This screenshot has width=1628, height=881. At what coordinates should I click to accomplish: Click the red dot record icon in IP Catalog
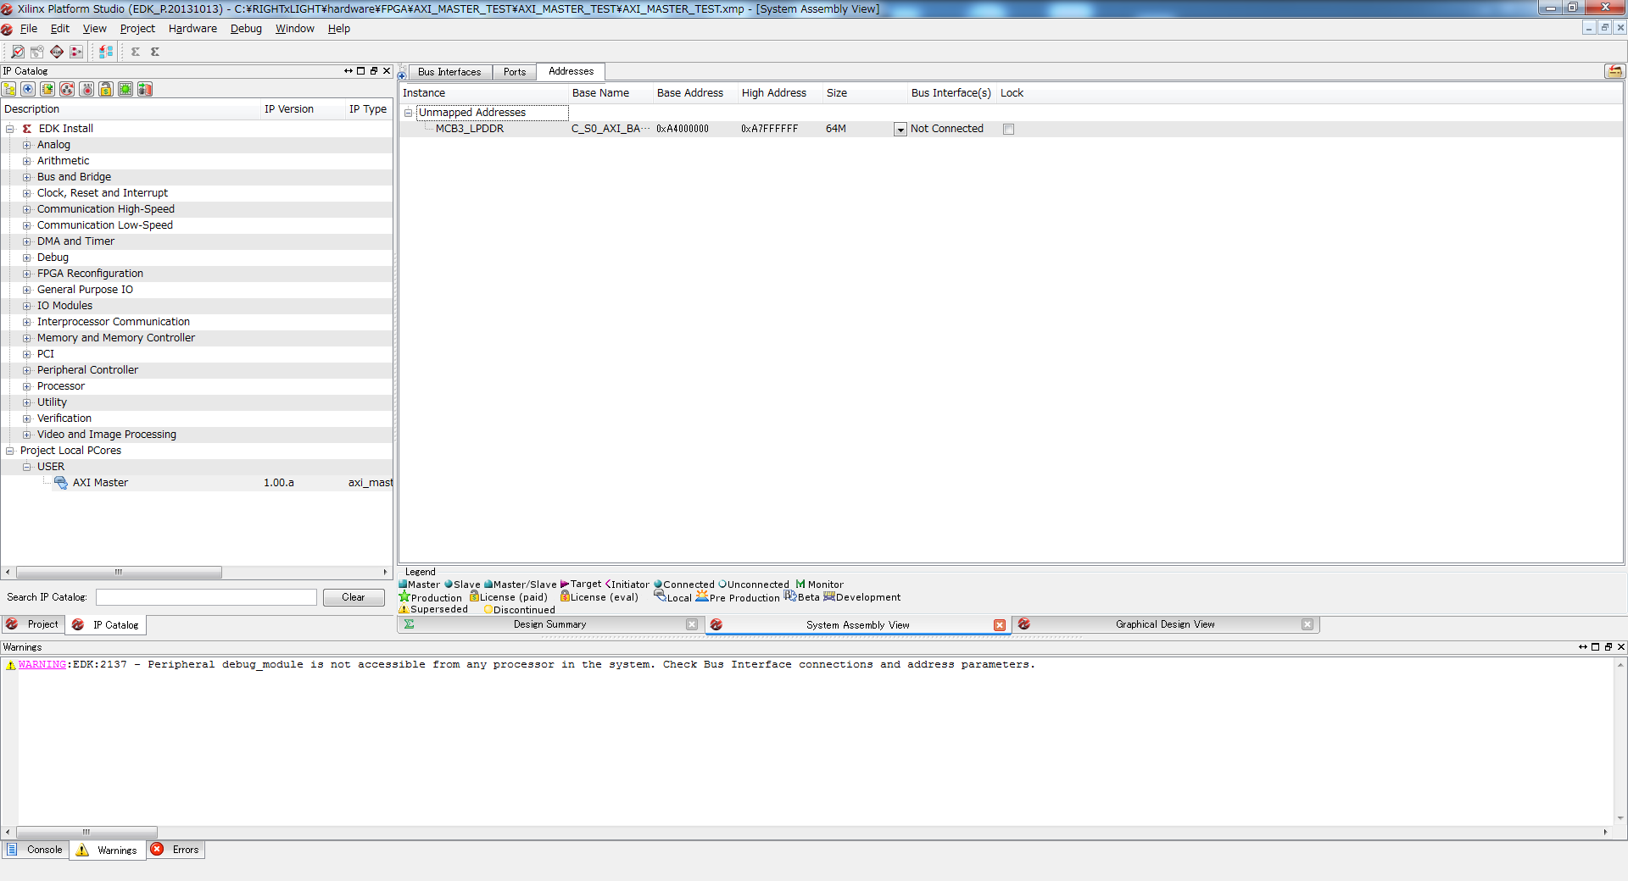[x=86, y=89]
